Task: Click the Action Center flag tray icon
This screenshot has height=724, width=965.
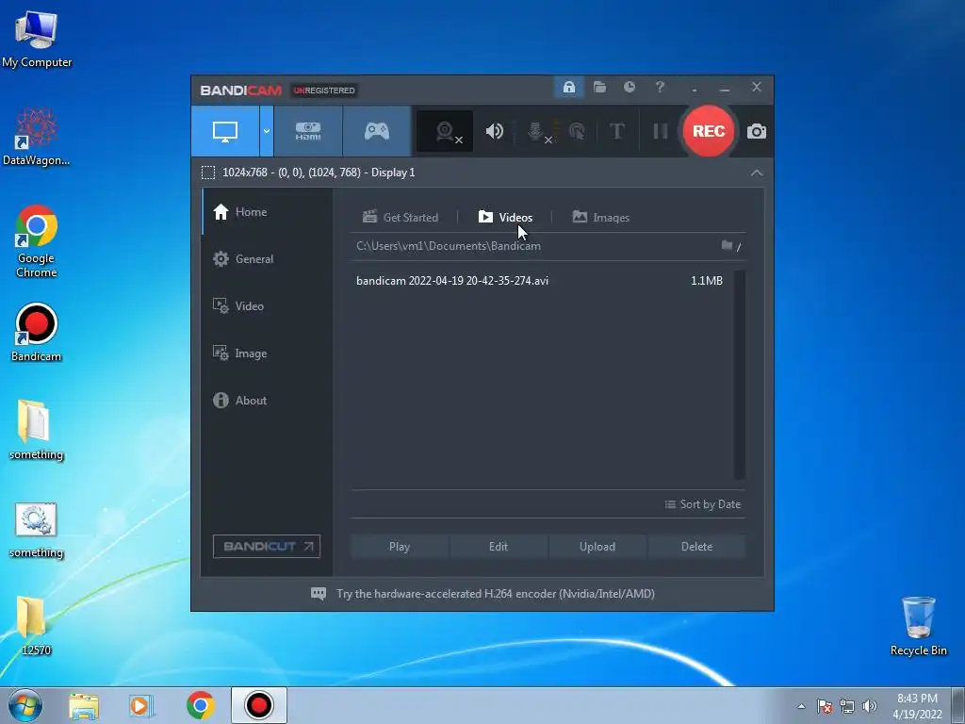Action: (825, 706)
